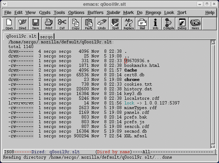Open the Do menu

tap(139, 13)
